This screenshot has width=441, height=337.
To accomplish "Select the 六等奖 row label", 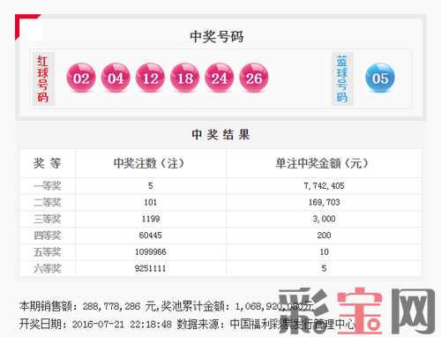I will (x=47, y=268).
